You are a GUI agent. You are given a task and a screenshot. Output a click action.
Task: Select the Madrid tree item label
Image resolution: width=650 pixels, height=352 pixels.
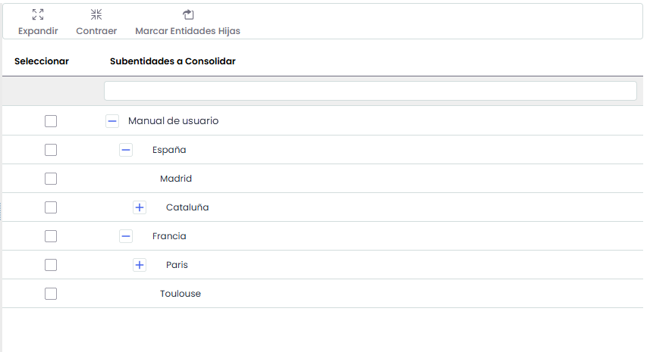176,179
